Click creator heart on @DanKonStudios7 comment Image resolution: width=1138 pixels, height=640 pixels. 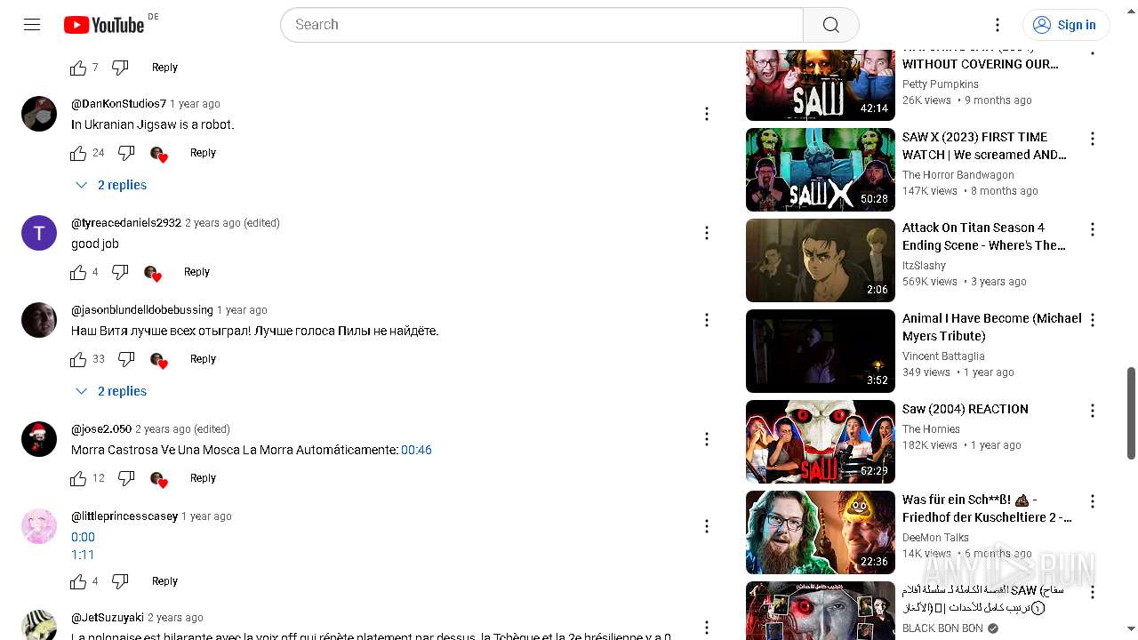coord(158,154)
